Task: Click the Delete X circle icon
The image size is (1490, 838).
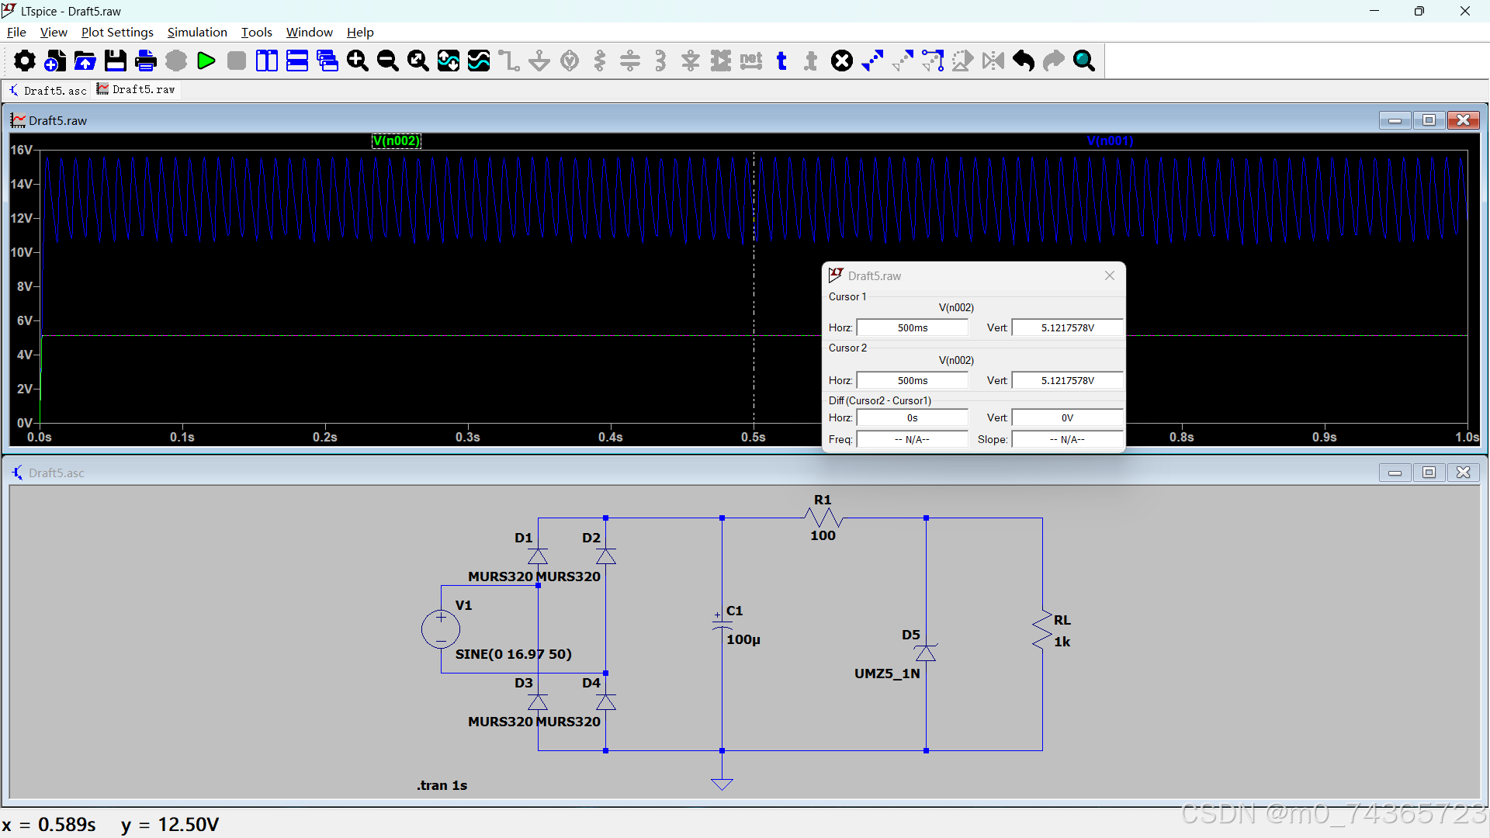Action: click(x=842, y=61)
